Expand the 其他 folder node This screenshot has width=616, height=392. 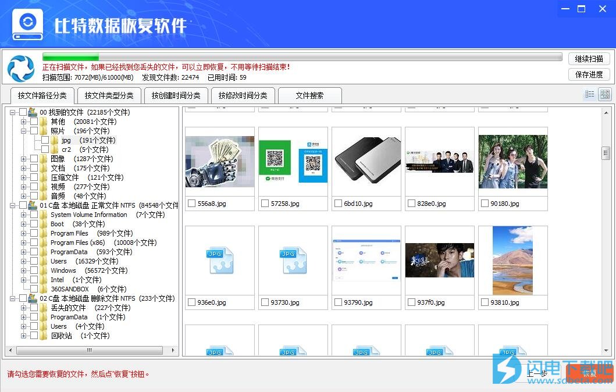coord(24,122)
